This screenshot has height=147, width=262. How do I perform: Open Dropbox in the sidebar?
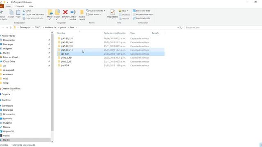click(6, 94)
